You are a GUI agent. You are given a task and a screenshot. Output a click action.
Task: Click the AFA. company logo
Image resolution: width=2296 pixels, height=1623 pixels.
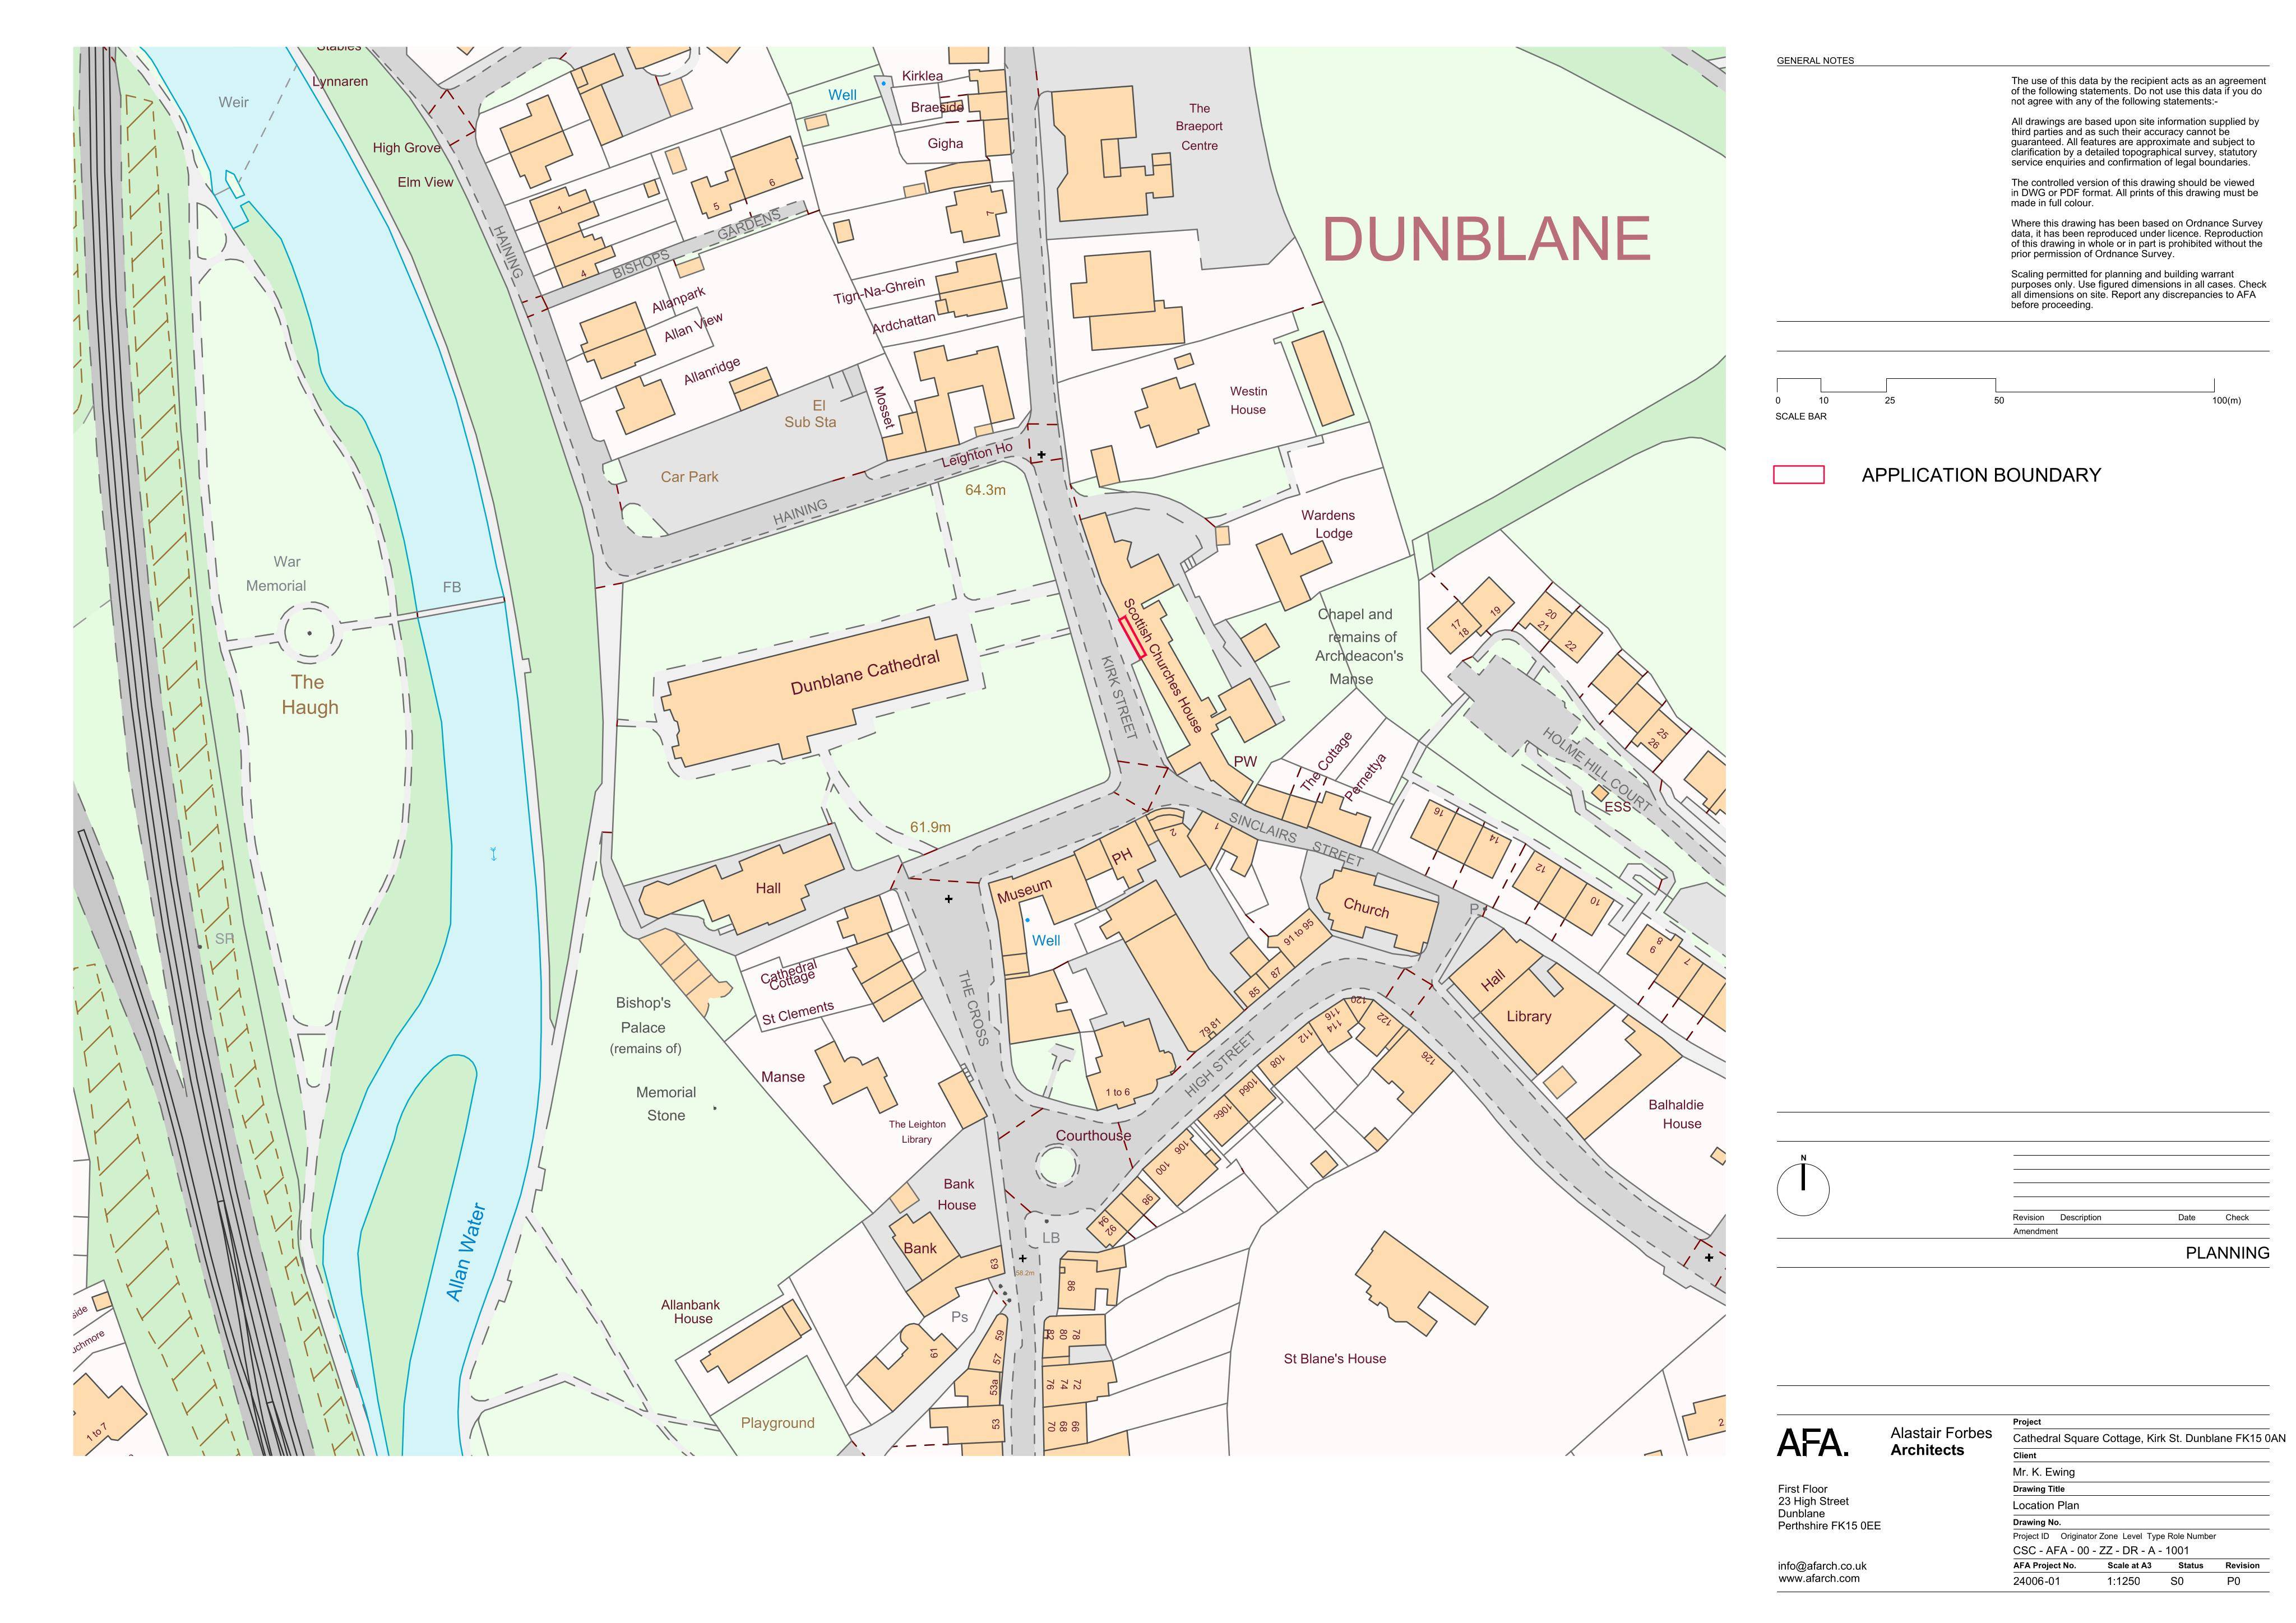coord(1813,1443)
